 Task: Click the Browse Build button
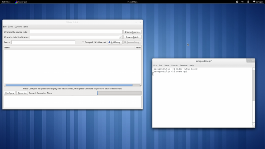pyautogui.click(x=132, y=37)
